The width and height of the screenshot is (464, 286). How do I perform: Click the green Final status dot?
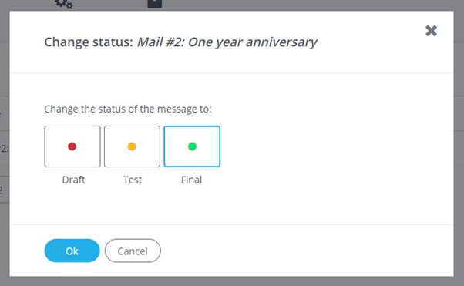192,146
